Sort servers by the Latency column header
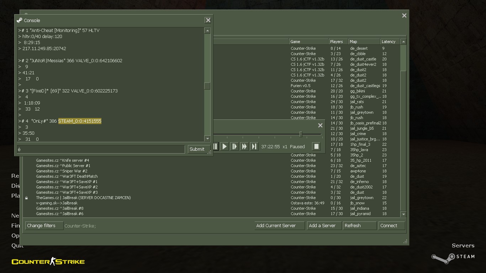Screen dimensions: 486x273 coord(390,42)
